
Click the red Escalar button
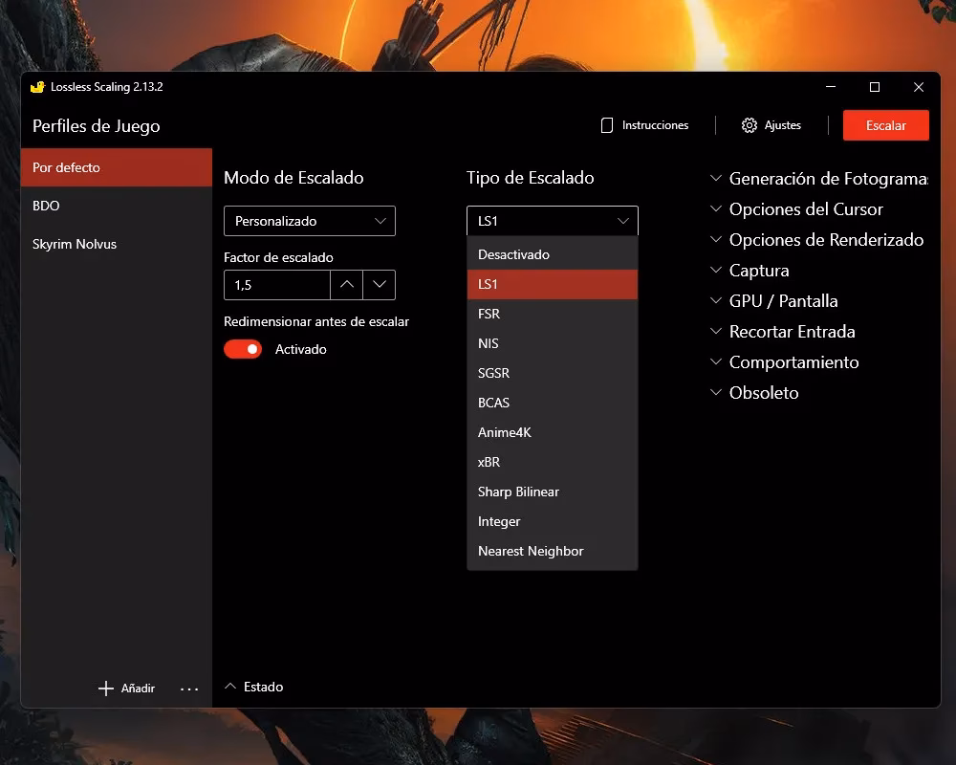point(885,125)
